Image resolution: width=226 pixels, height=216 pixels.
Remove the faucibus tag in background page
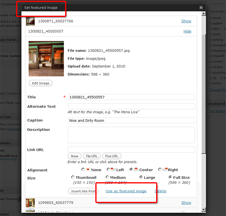click(211, 51)
